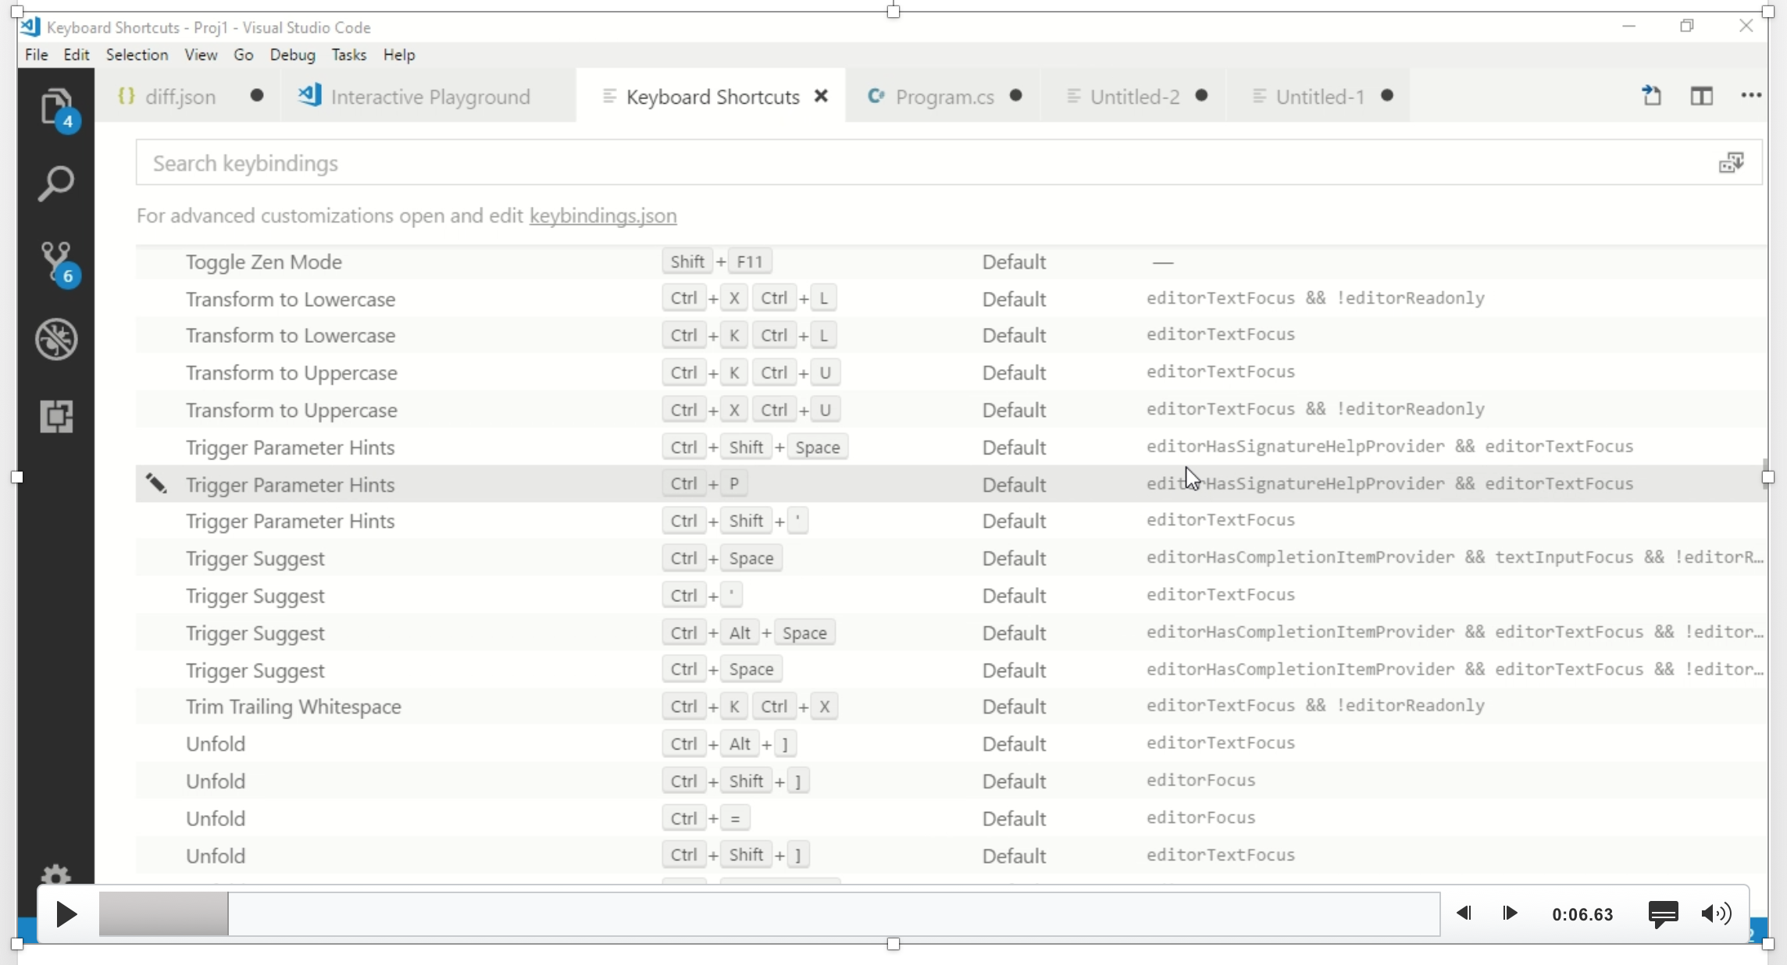Image resolution: width=1787 pixels, height=965 pixels.
Task: Click inside the Search keybindings input field
Action: (547, 162)
